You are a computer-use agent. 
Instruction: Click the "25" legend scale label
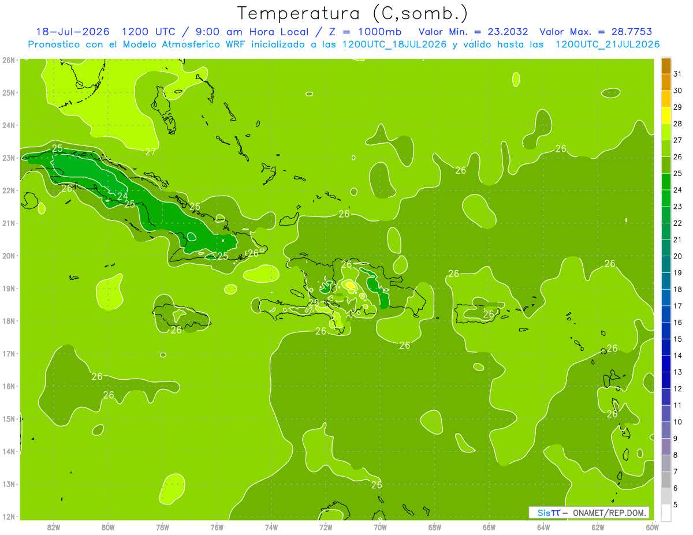click(677, 173)
